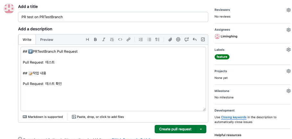Screen dimensions: 292x139
Task: Insert a heading with the H icon
Action: [x=87, y=40]
